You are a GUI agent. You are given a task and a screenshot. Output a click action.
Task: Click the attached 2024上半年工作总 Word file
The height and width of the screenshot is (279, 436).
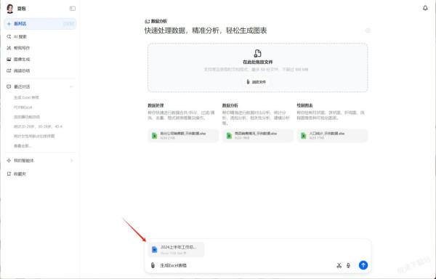click(x=176, y=249)
